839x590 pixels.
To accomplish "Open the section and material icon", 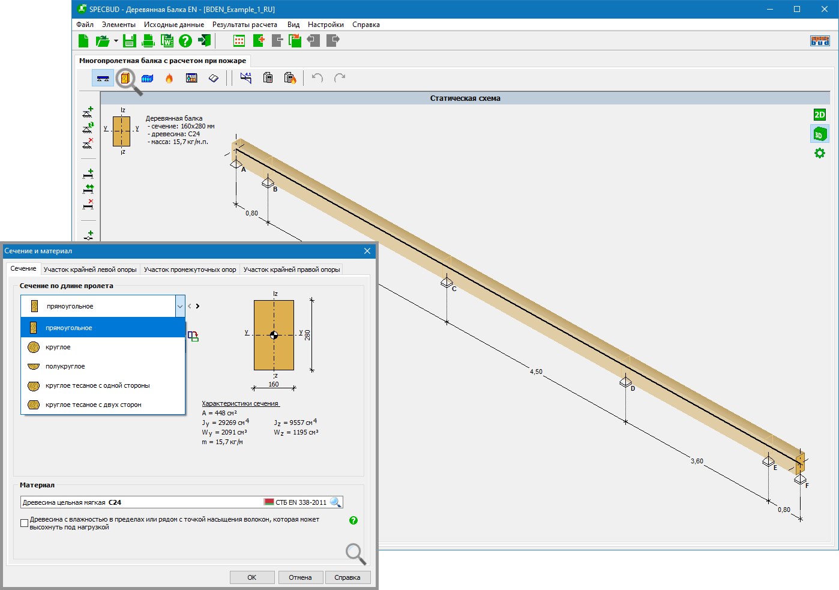I will point(125,78).
